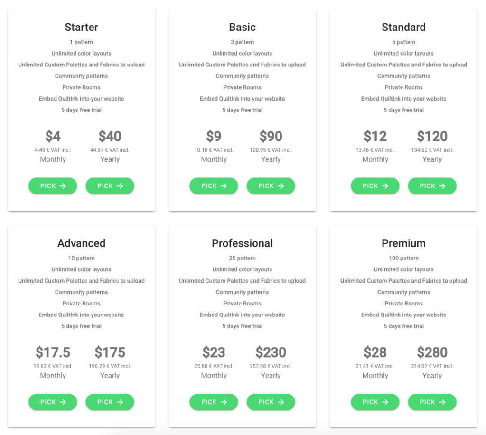Pick the Premium yearly $280 plan
The width and height of the screenshot is (486, 435).
[x=432, y=402]
